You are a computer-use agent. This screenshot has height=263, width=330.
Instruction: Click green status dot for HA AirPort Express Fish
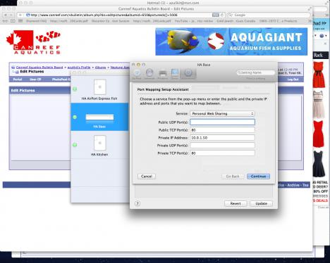coord(75,89)
